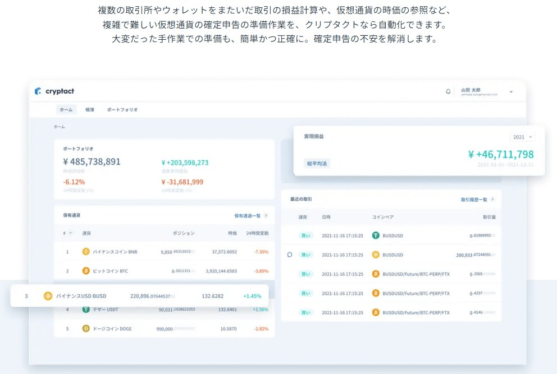This screenshot has width=557, height=374.
Task: Click the 買い badge in the 0.81984993 row
Action: click(305, 236)
